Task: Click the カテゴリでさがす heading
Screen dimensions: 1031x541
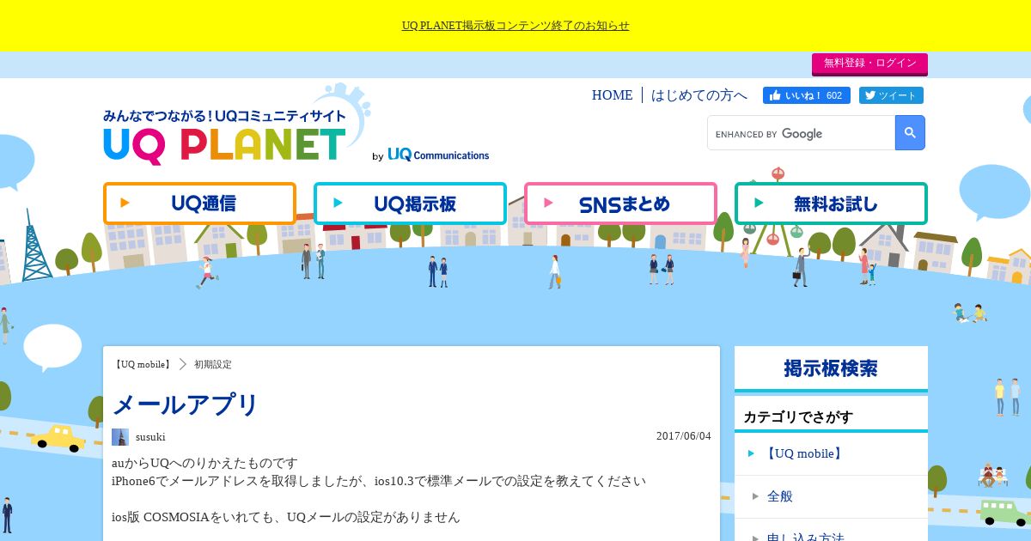Action: [x=798, y=417]
